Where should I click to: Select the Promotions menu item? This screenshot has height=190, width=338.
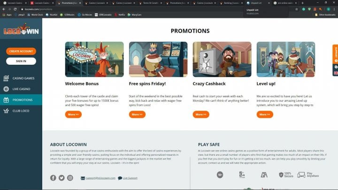tap(21, 100)
